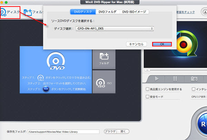This screenshot has height=140, width=207.
Task: Open the ディスク選択 dropdown
Action: point(115,29)
